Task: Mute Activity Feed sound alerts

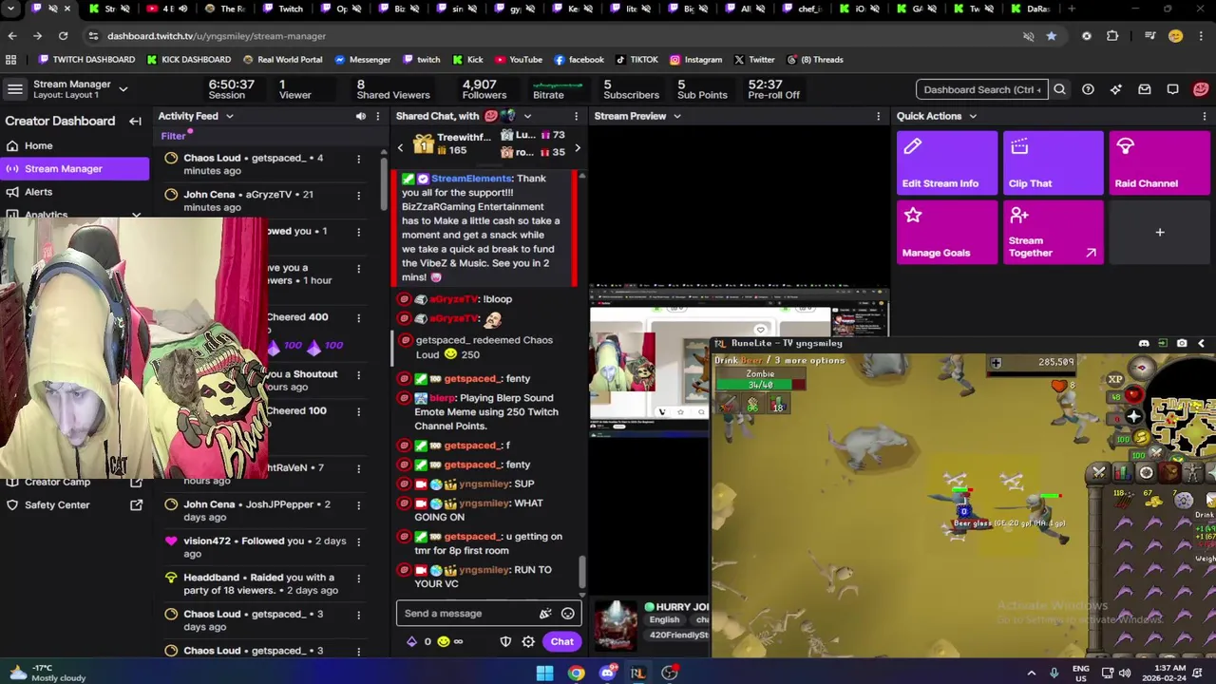Action: click(360, 116)
